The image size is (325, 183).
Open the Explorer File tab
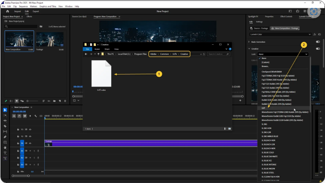[87, 49]
